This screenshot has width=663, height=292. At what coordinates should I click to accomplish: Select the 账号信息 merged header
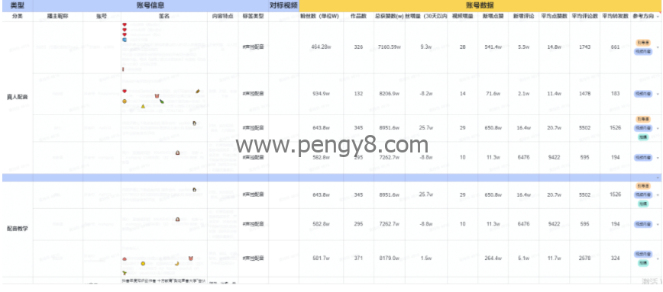coord(150,5)
